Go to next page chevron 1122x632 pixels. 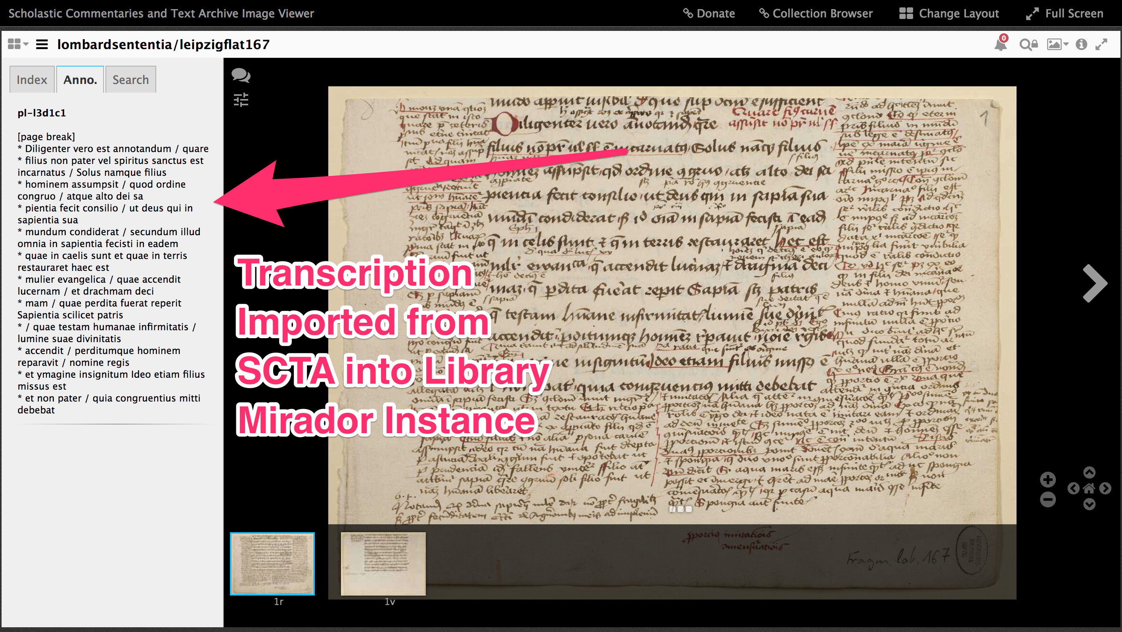click(x=1095, y=283)
